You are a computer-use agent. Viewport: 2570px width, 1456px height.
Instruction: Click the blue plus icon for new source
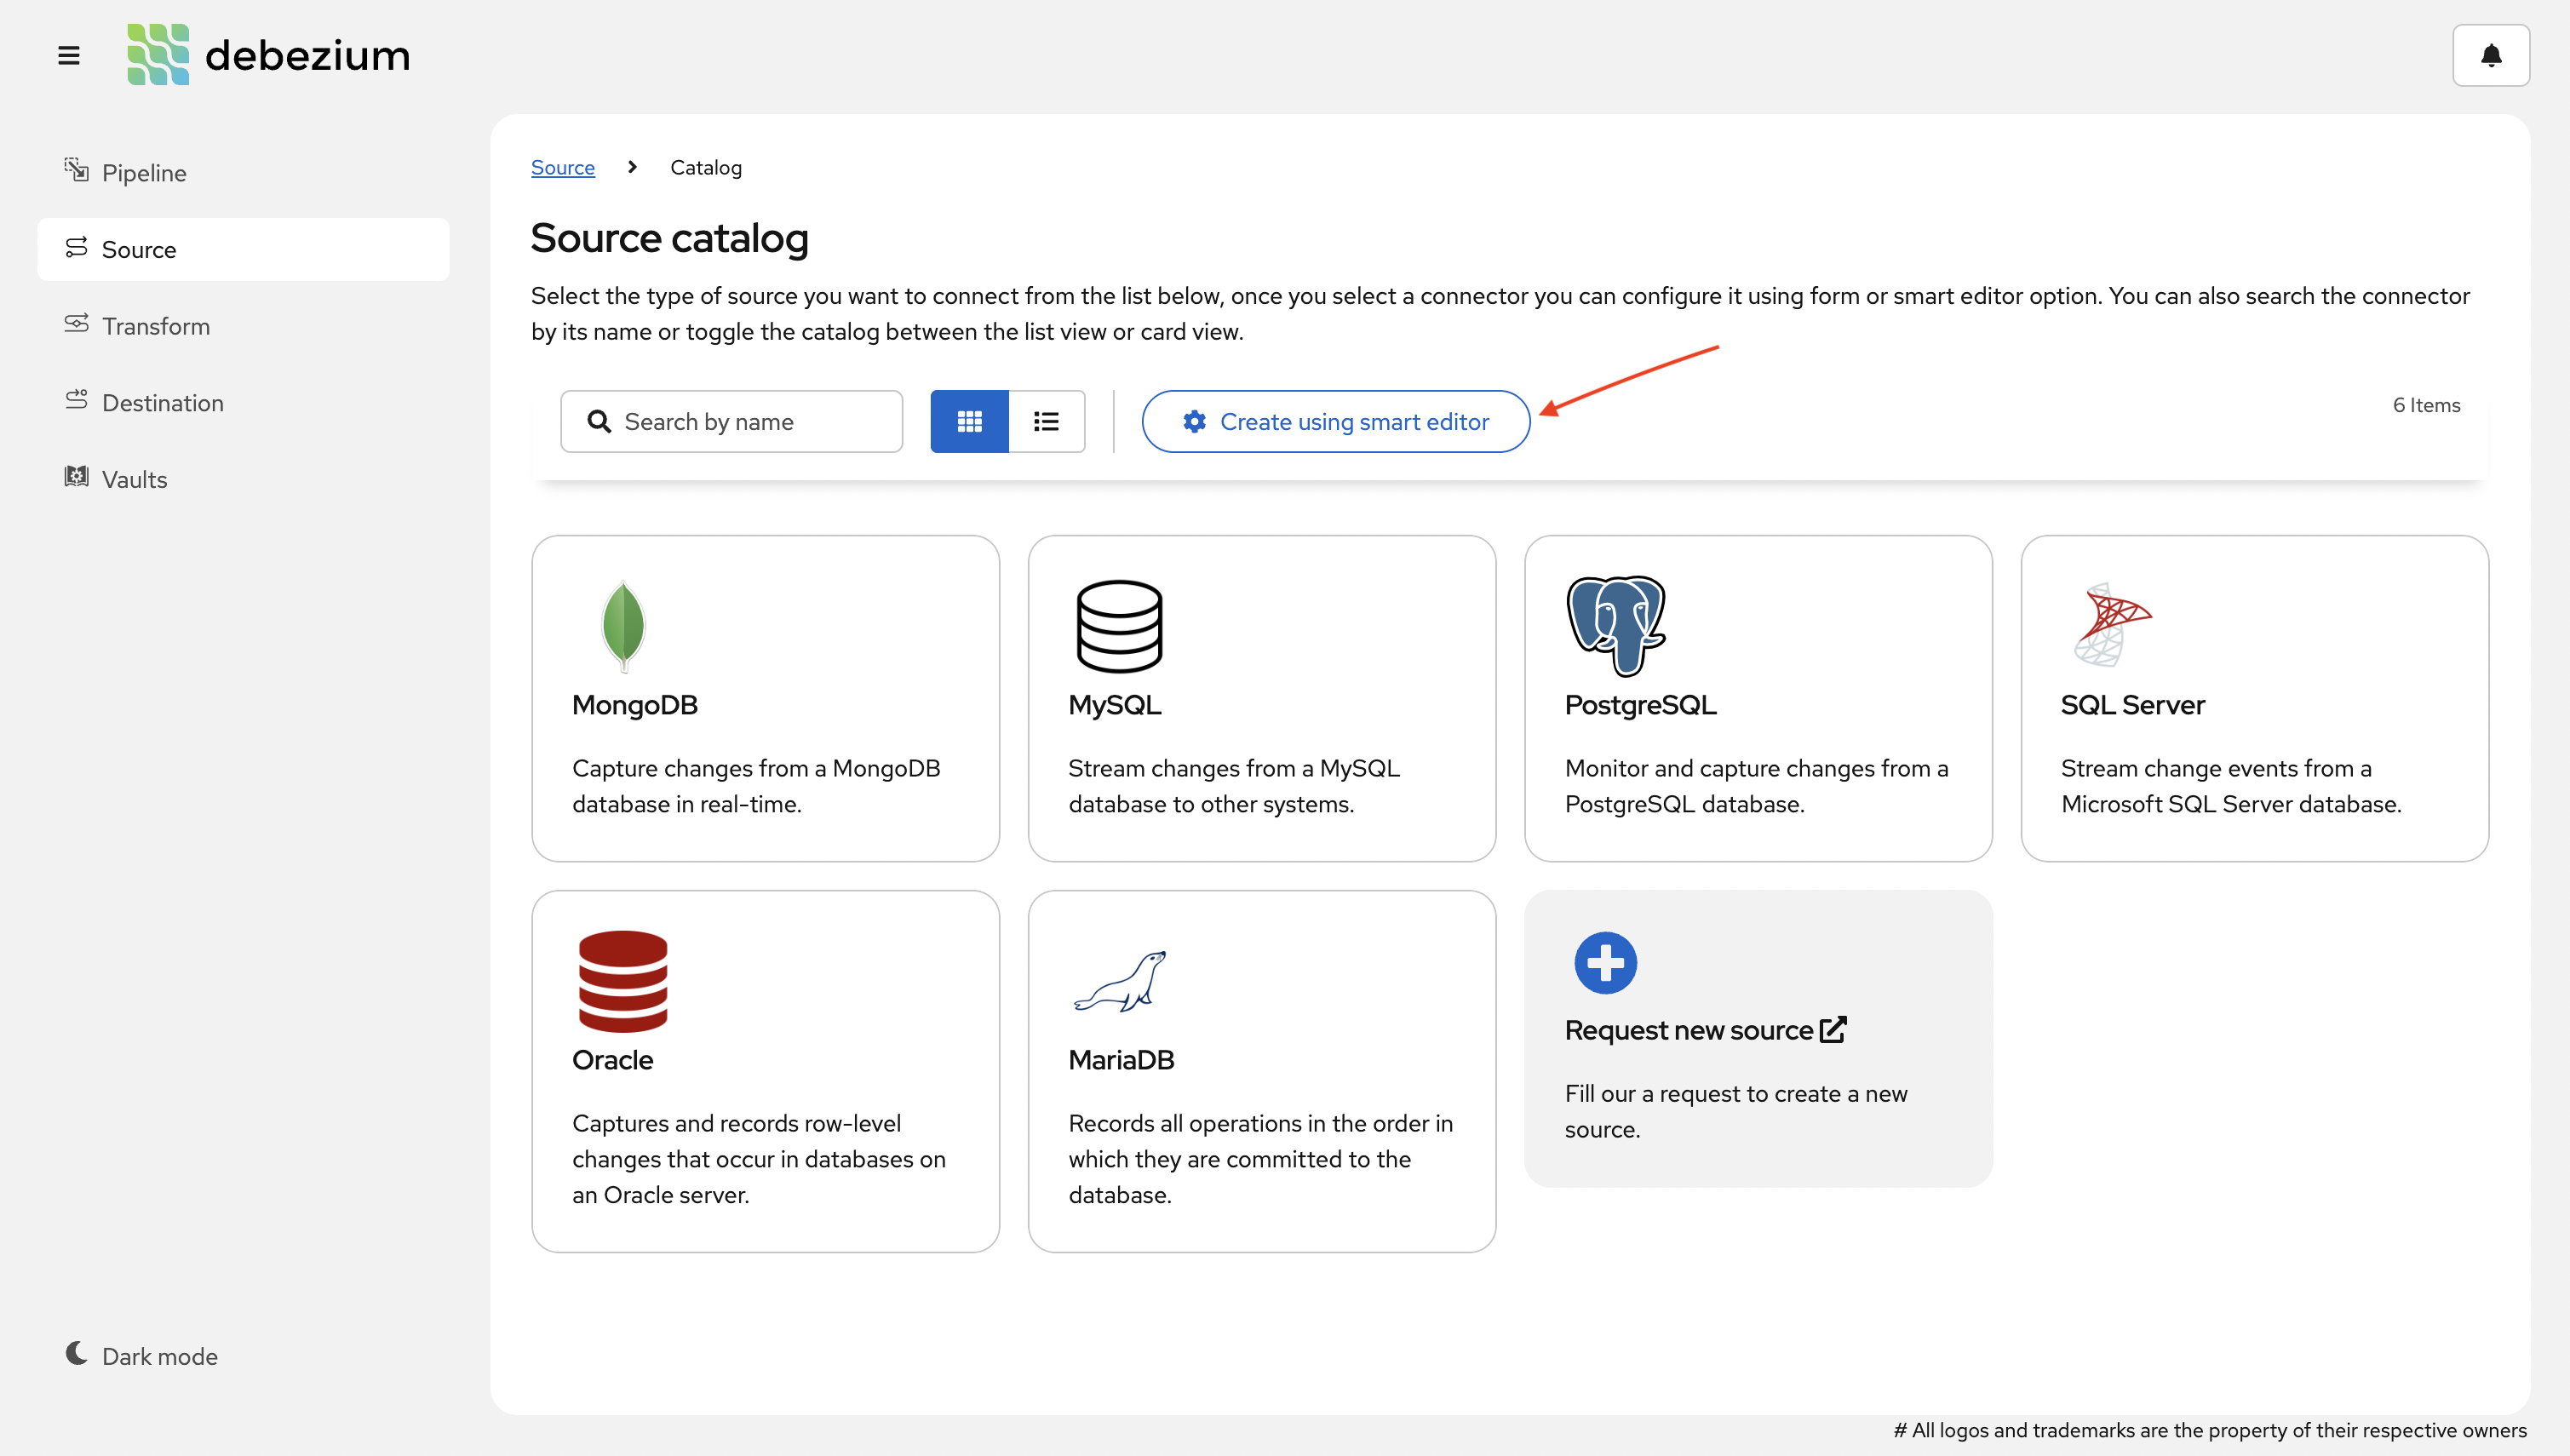pos(1605,963)
